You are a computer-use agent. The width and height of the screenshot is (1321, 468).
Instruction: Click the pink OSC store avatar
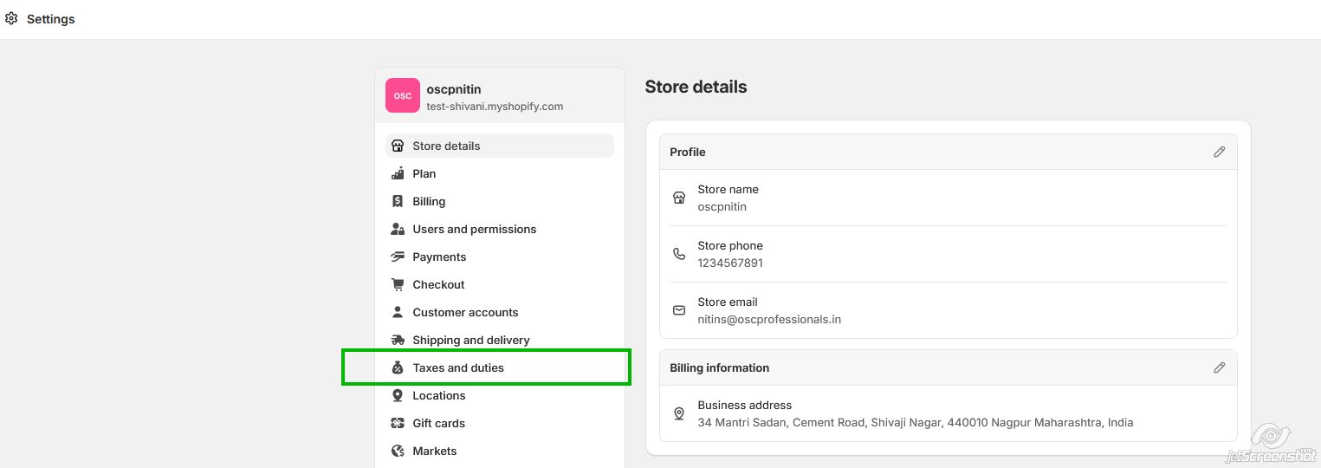(x=402, y=95)
